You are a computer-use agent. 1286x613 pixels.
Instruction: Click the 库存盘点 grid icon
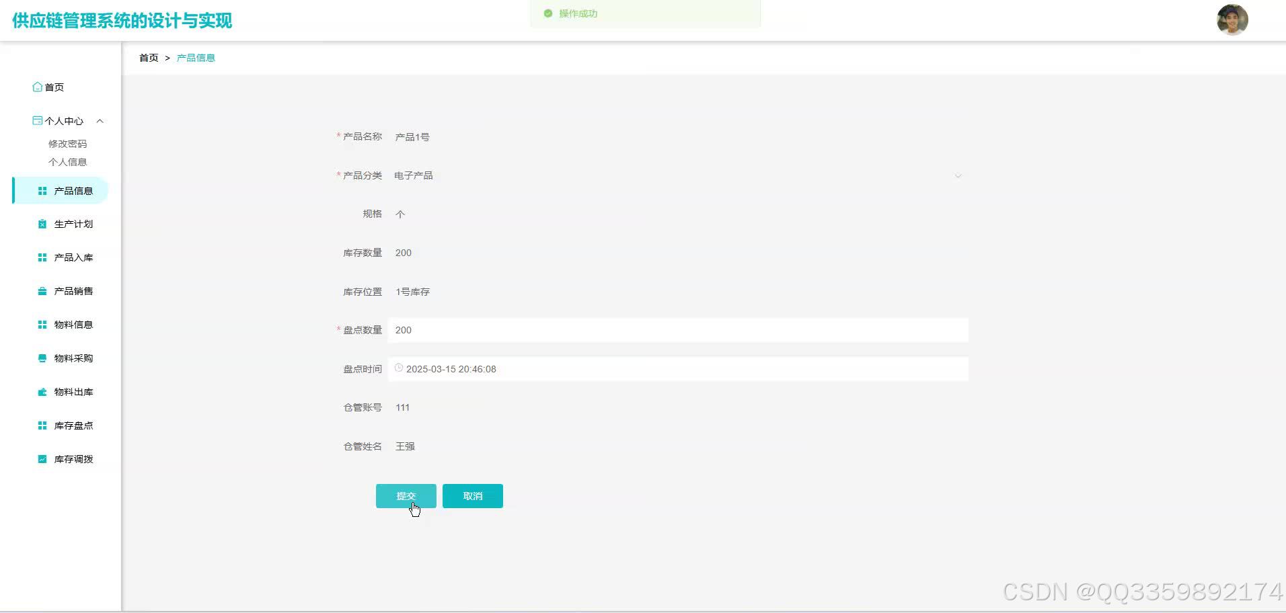tap(42, 425)
